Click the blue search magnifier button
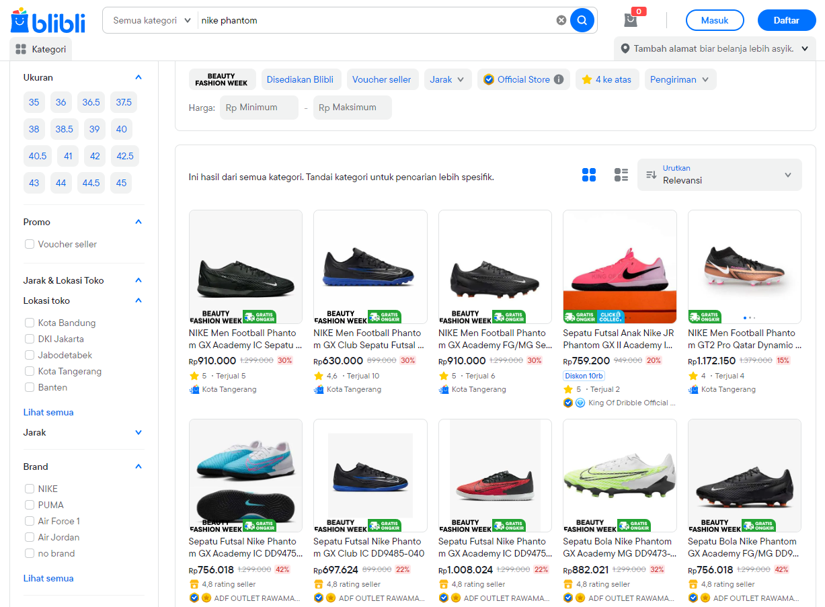 (582, 20)
